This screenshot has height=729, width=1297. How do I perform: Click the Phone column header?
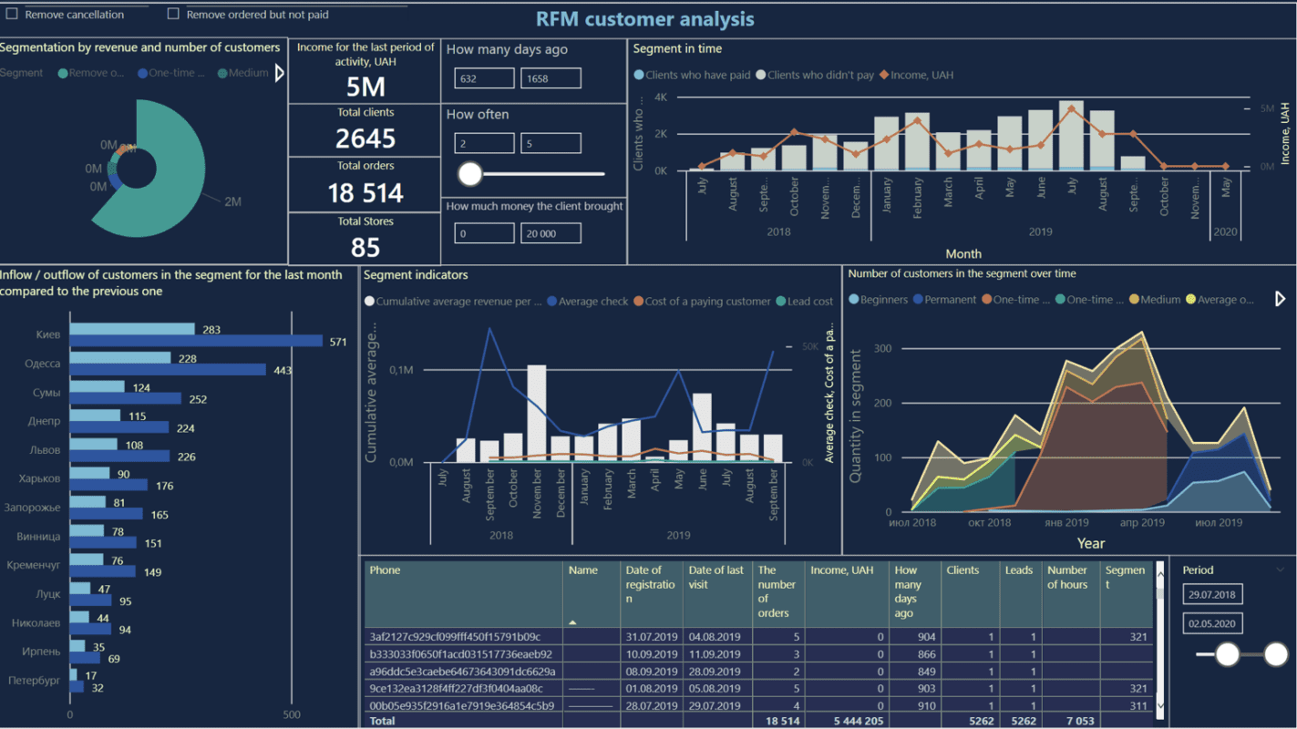point(386,570)
